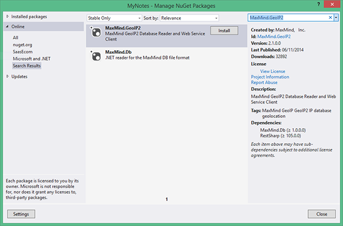Collapse the Online section
This screenshot has width=343, height=226.
[x=7, y=26]
